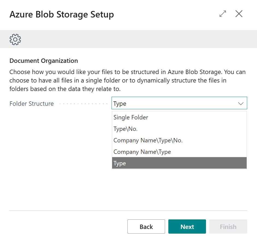Click the Document Organization heading
Viewport: 257px width, 244px height.
click(44, 61)
